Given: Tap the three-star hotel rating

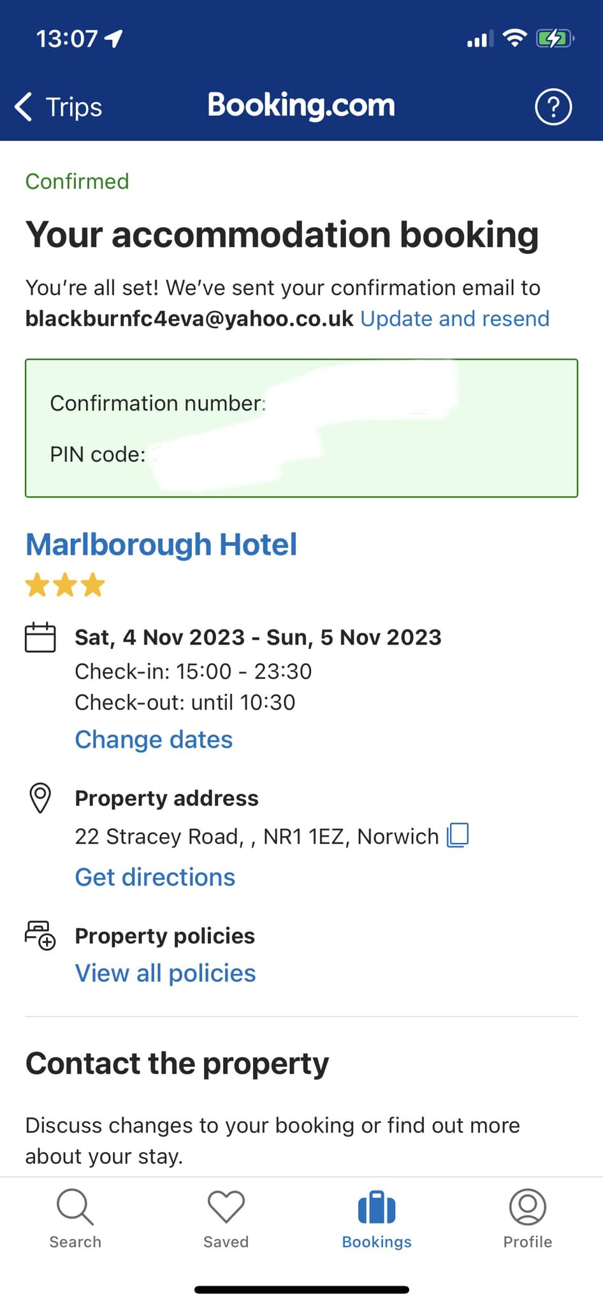Looking at the screenshot, I should point(65,585).
